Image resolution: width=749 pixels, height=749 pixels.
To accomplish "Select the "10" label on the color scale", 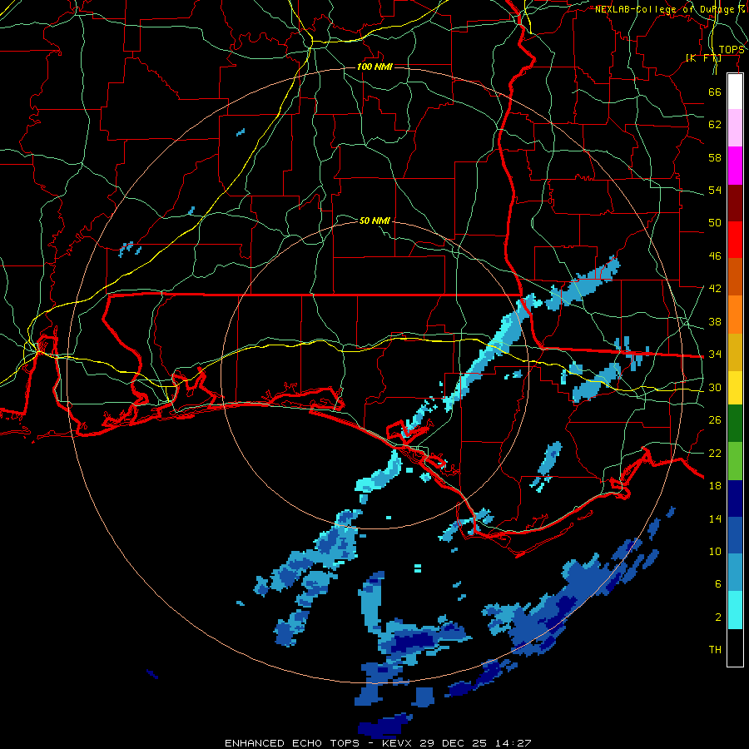I will [x=715, y=552].
